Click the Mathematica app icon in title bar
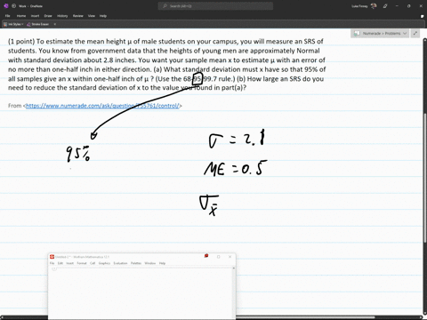This screenshot has height=320, width=427. [52, 257]
